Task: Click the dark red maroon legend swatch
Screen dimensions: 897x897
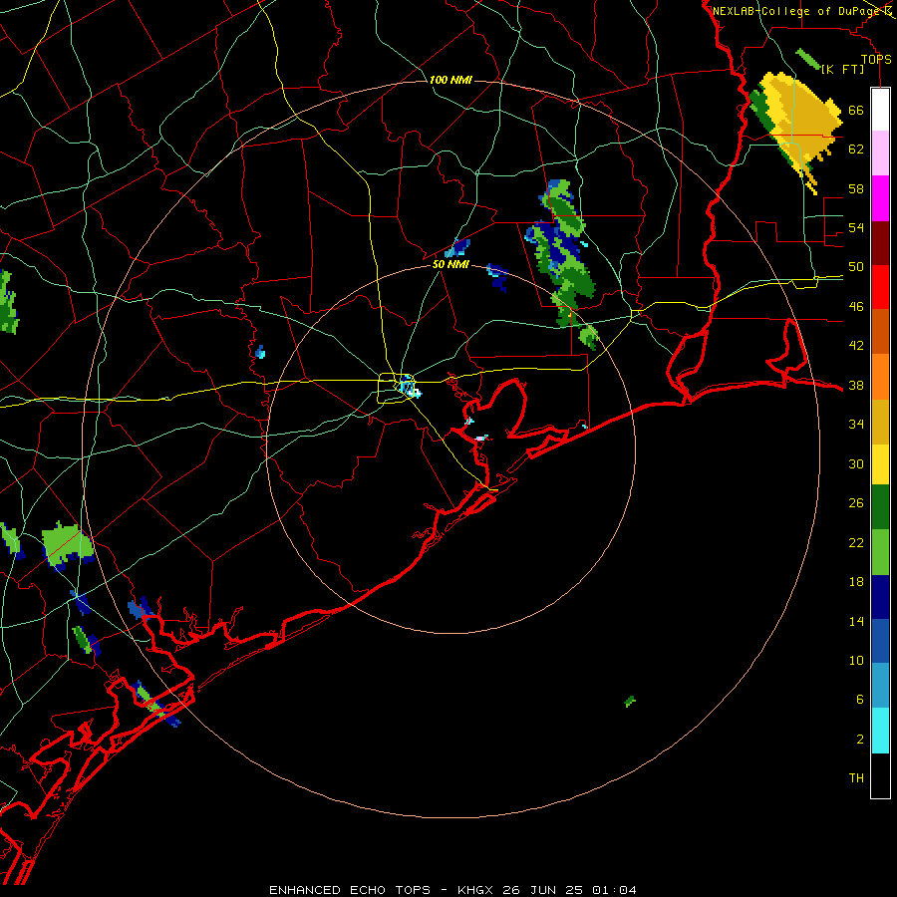Action: coord(880,243)
